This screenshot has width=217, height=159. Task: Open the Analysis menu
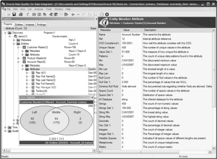pos(39,9)
